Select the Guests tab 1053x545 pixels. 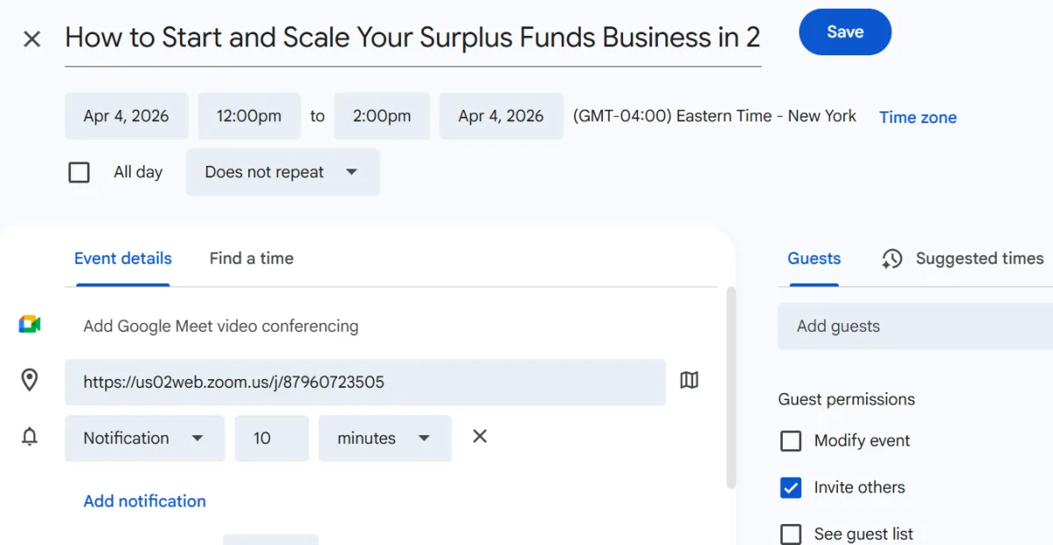[x=813, y=259]
